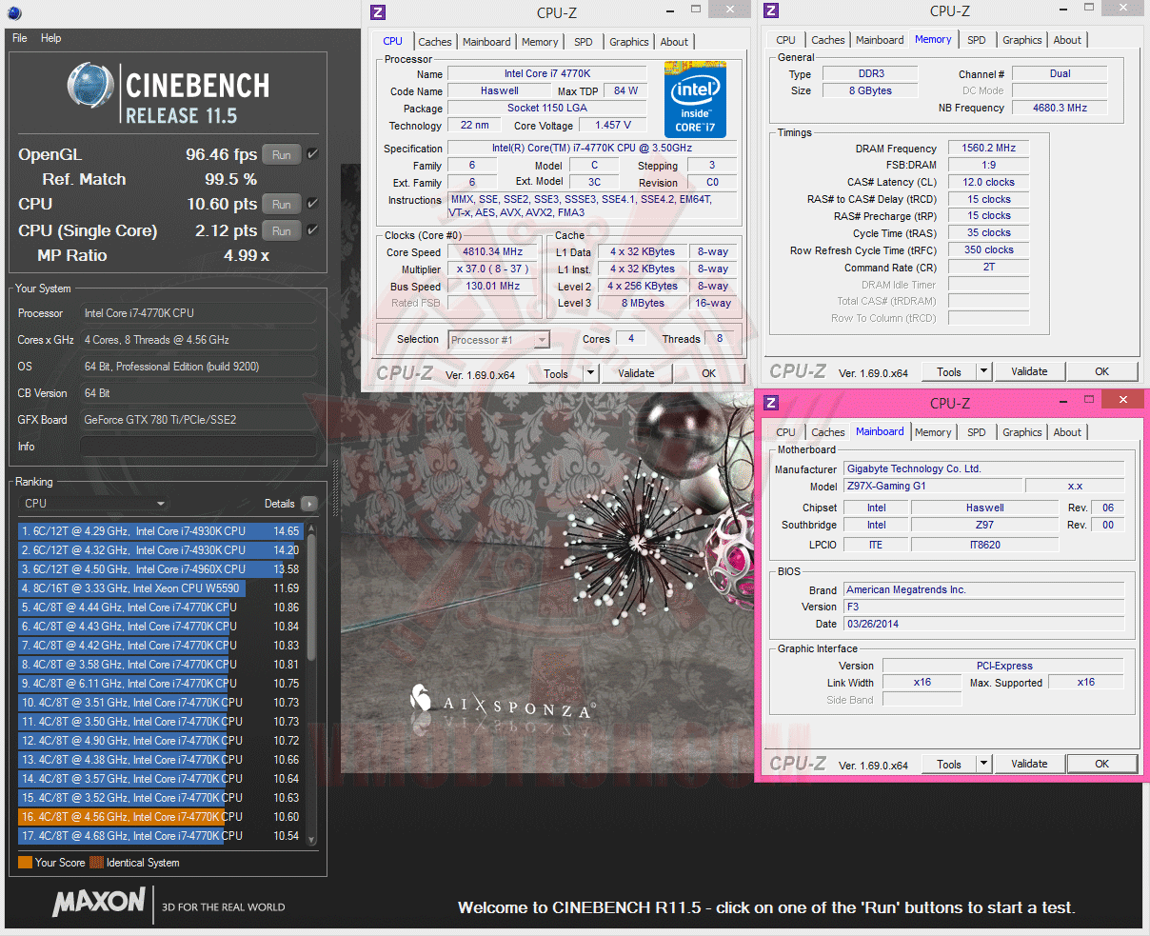Click Tools button in CPU window
The height and width of the screenshot is (936, 1150).
pyautogui.click(x=556, y=373)
